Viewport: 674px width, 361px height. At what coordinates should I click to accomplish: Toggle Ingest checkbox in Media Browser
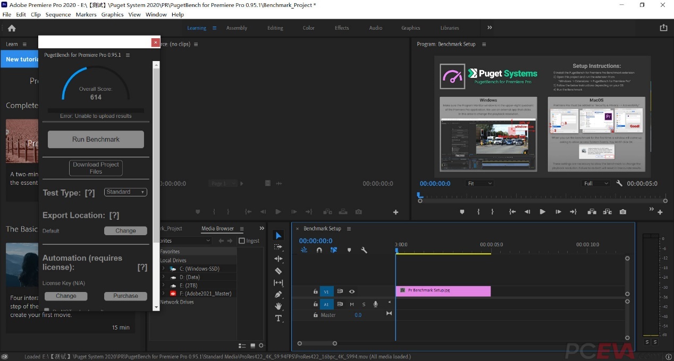pyautogui.click(x=242, y=240)
